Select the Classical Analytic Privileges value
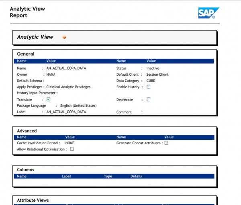Image resolution: width=241 pixels, height=205 pixels. pos(68,87)
